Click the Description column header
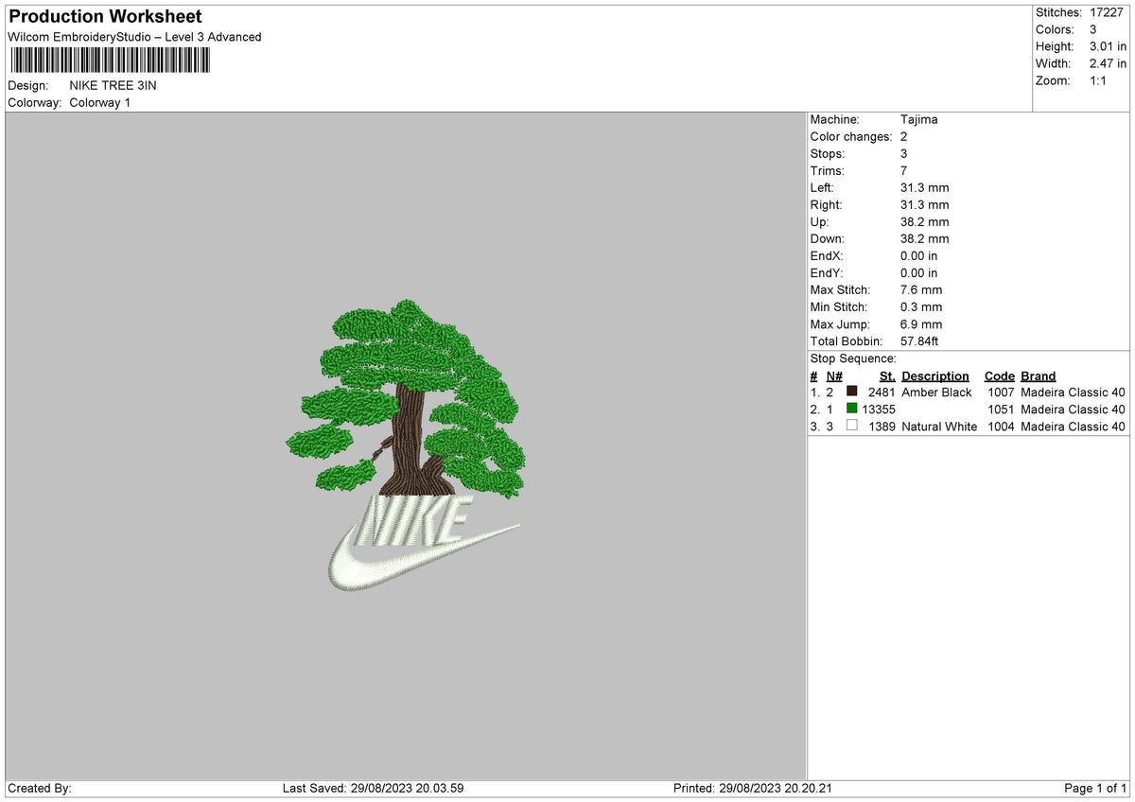Image resolution: width=1135 pixels, height=802 pixels. tap(934, 375)
